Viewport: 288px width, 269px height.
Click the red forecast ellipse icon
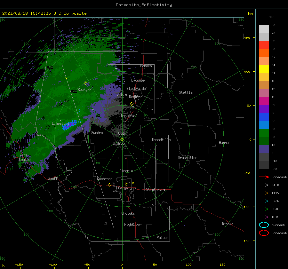[264, 233]
